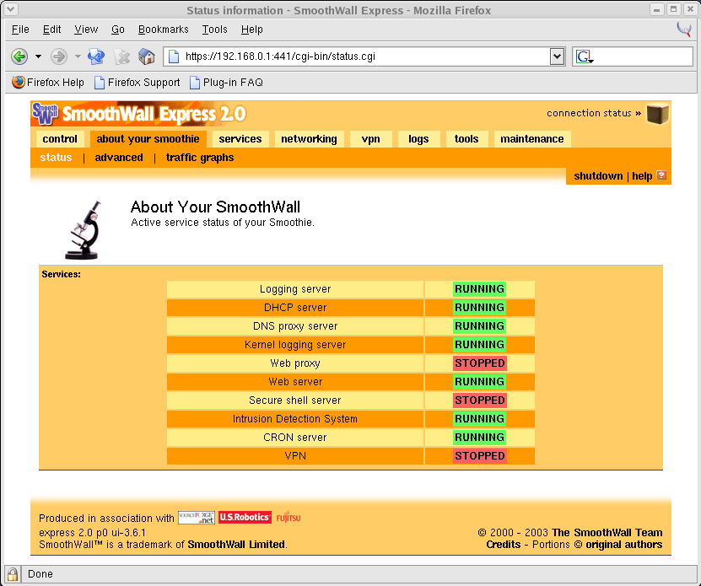Click the SourceForge.net logo
The image size is (701, 586).
(x=197, y=518)
